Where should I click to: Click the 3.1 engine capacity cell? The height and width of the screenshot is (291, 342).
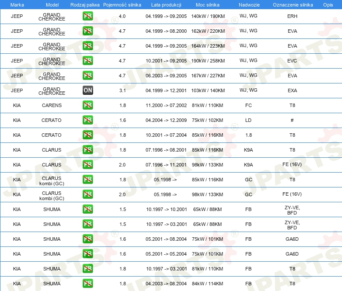pos(122,90)
